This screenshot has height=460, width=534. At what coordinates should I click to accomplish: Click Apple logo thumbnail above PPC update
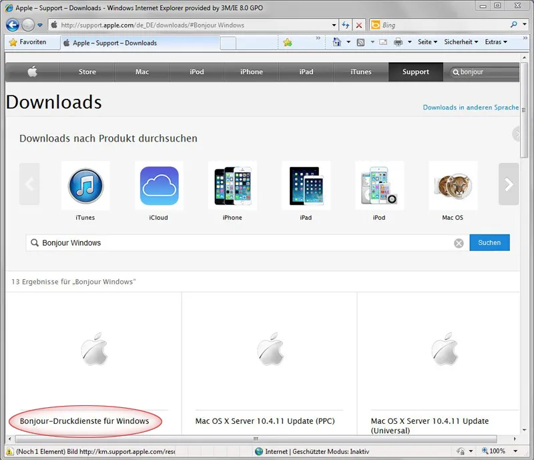point(270,349)
